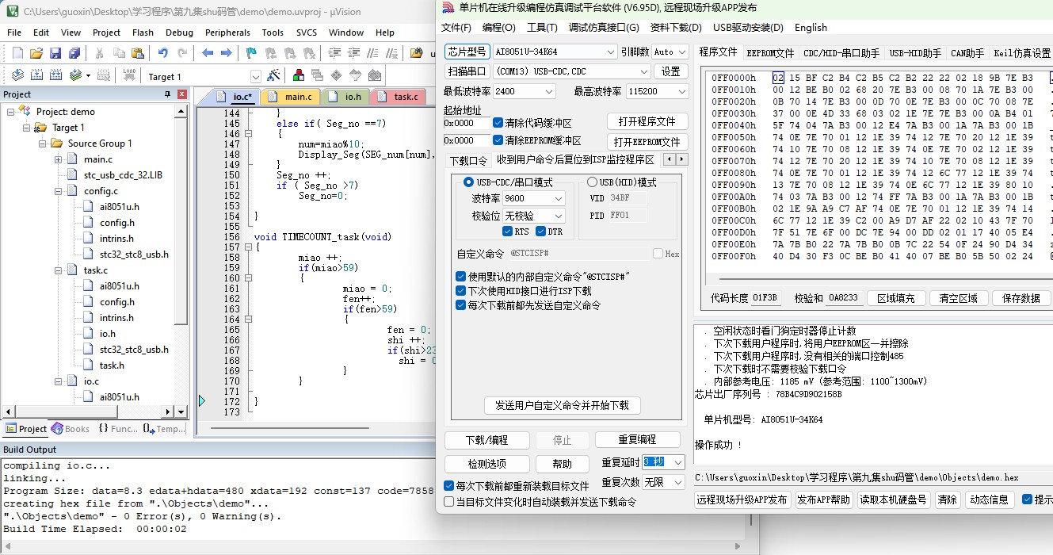Comment out the selection via toolbar icon

point(372,53)
